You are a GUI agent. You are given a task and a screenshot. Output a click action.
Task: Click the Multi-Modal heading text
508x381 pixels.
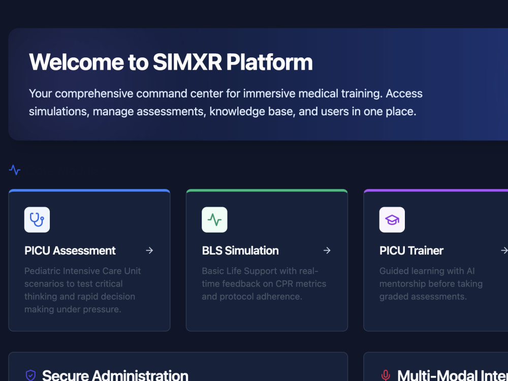pos(453,375)
